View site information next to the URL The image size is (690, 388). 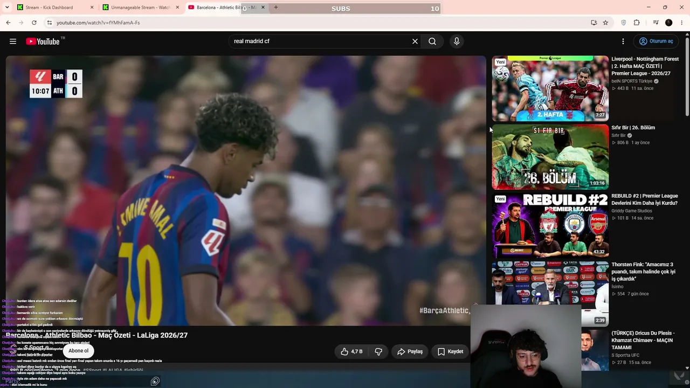(49, 23)
